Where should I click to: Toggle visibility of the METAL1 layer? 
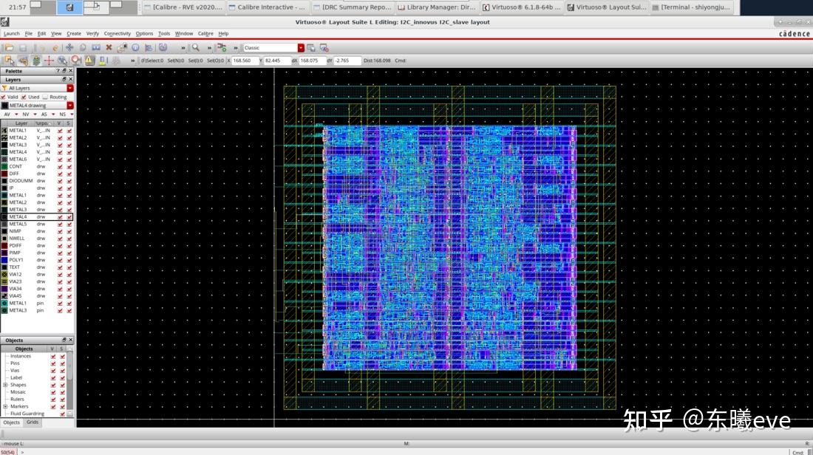click(x=59, y=130)
